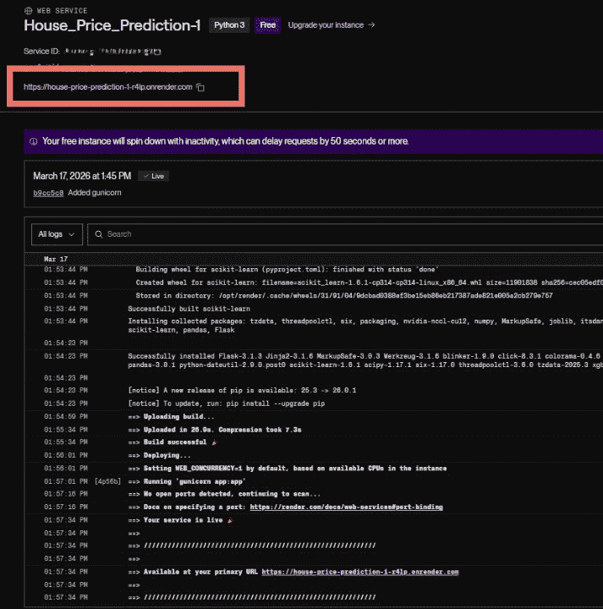603x609 pixels.
Task: Select the Successfully built scikit-learn log line
Action: [189, 310]
